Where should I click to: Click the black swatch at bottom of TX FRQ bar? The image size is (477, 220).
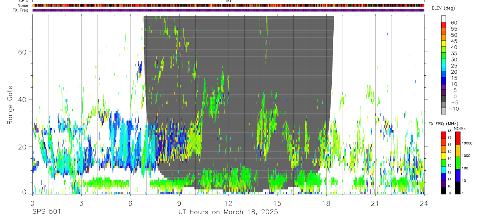pos(444,191)
